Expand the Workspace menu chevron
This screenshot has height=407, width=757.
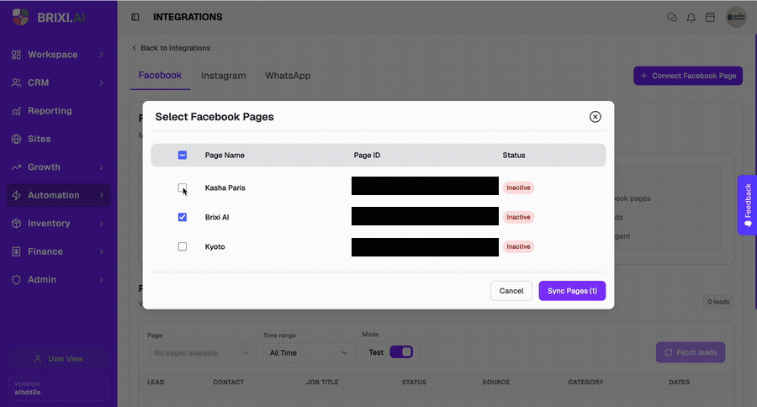(x=102, y=55)
